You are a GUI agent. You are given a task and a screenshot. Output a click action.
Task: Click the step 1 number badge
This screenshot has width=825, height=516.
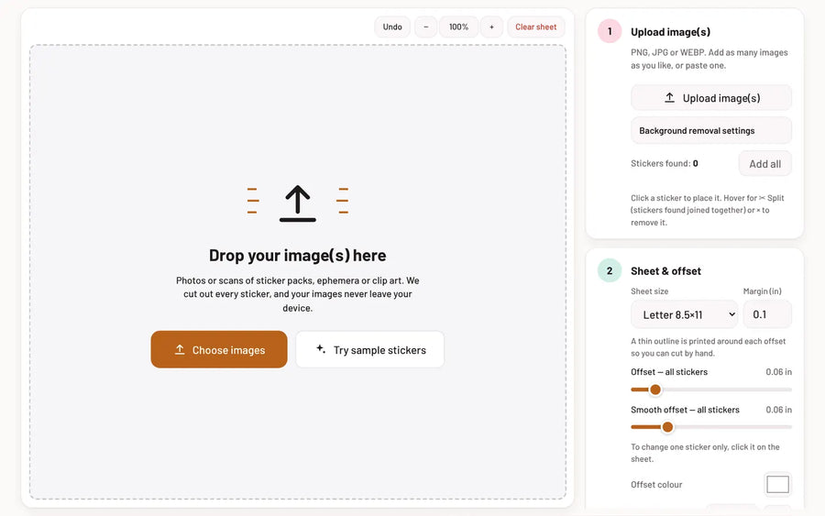pyautogui.click(x=610, y=31)
